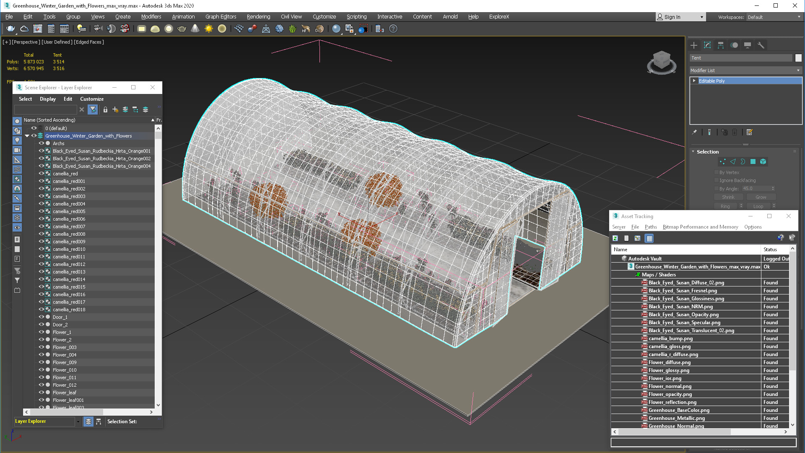Screen dimensions: 805x453
Task: Select Polygon sub-object level icon
Action: 753,161
